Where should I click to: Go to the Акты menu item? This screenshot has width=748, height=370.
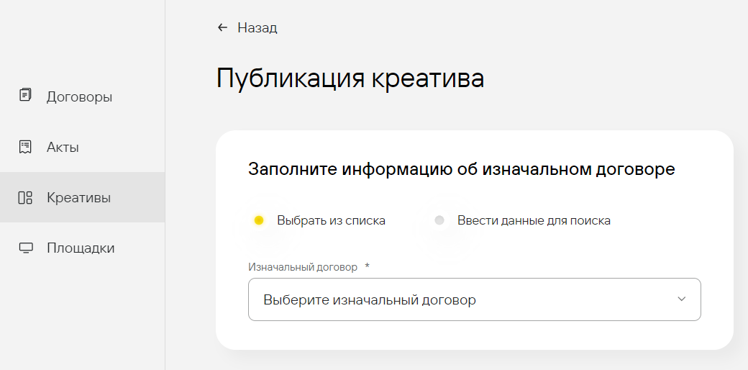[x=63, y=147]
